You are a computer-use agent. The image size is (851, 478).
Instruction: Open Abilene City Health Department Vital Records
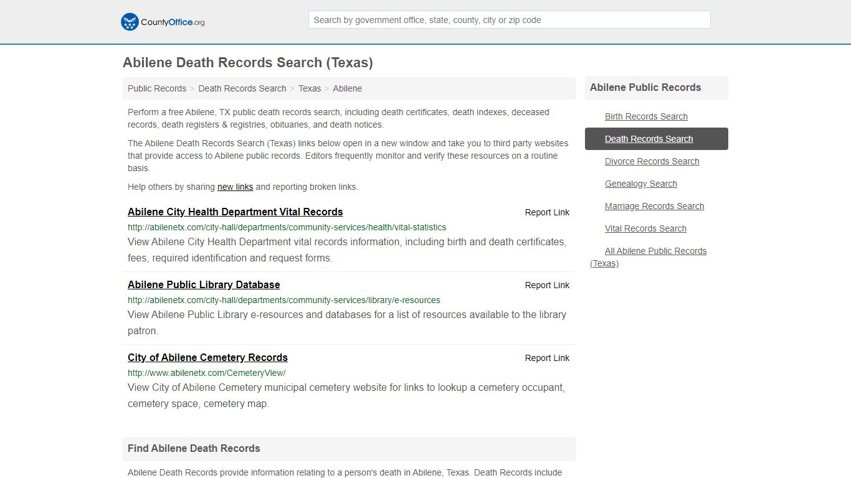235,212
